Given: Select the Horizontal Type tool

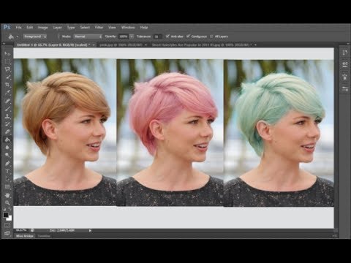Looking at the screenshot, I should (7, 171).
